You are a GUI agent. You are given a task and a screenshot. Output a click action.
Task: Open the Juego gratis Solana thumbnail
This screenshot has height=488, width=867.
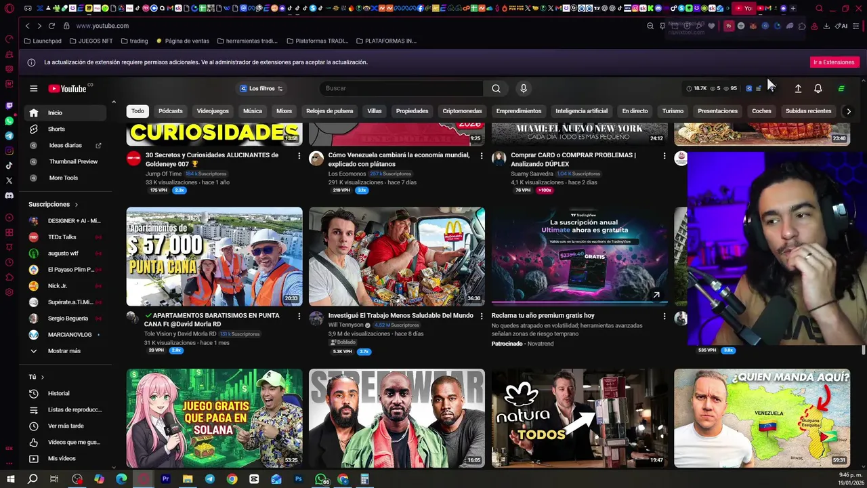(214, 418)
